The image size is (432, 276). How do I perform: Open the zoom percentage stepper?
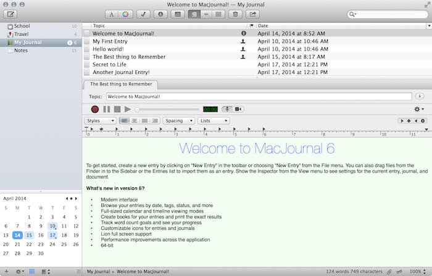pos(425,272)
